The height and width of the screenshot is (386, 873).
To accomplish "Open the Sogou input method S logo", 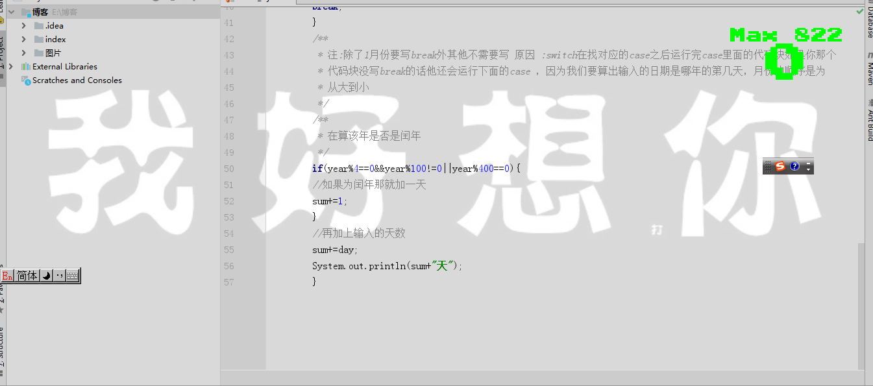I will click(779, 167).
